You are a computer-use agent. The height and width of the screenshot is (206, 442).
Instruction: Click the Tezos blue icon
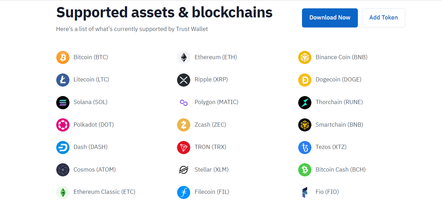pyautogui.click(x=305, y=147)
